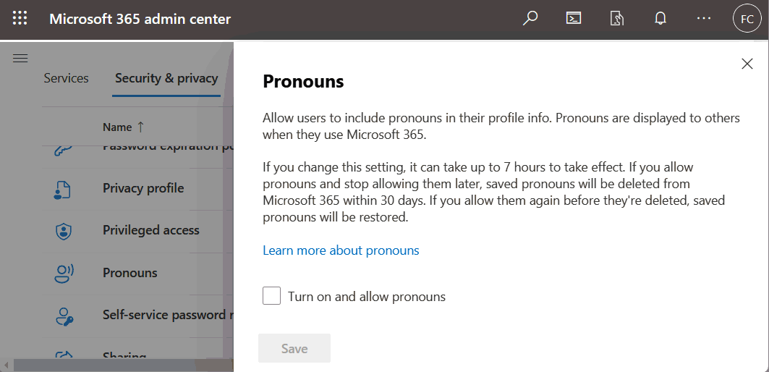Select the Security & privacy tab

166,78
